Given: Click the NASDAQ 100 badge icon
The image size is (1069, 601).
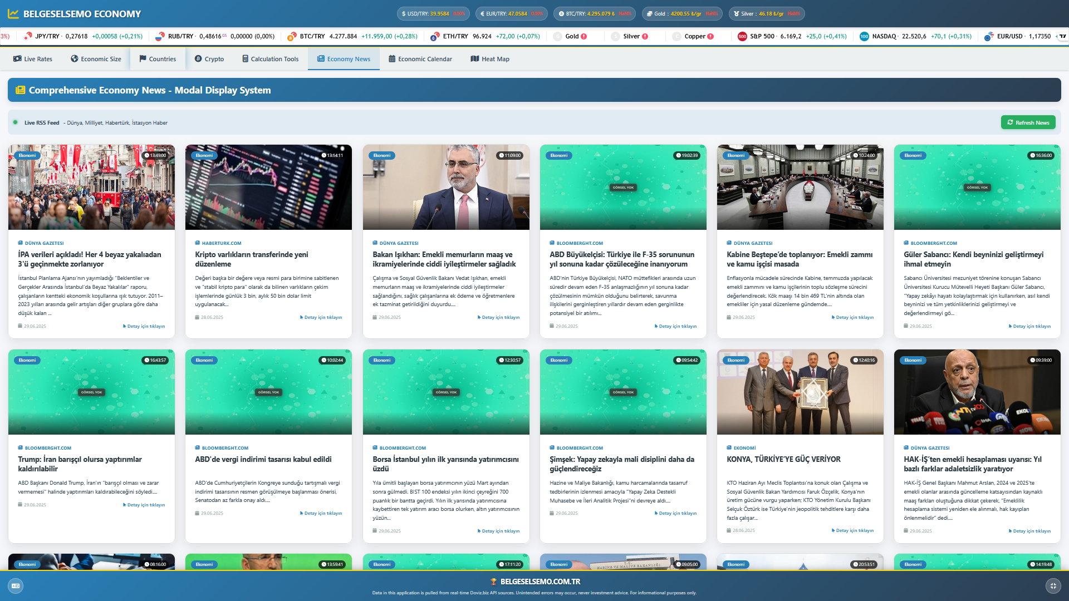Looking at the screenshot, I should click(x=864, y=37).
